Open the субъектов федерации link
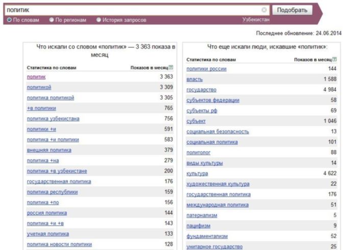The height and width of the screenshot is (250, 351). 213,100
